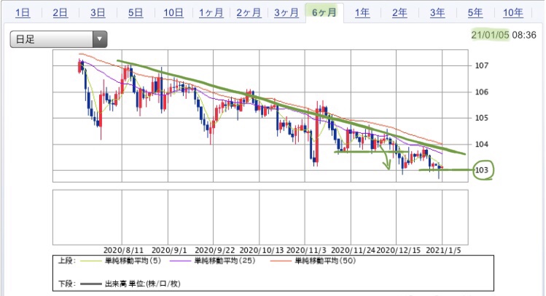Select the 2日 time range tab
The image size is (546, 296).
[x=60, y=13]
